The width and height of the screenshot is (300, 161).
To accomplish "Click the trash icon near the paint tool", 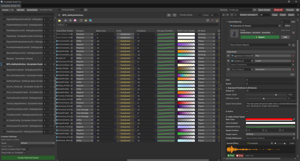I will pos(212,20).
